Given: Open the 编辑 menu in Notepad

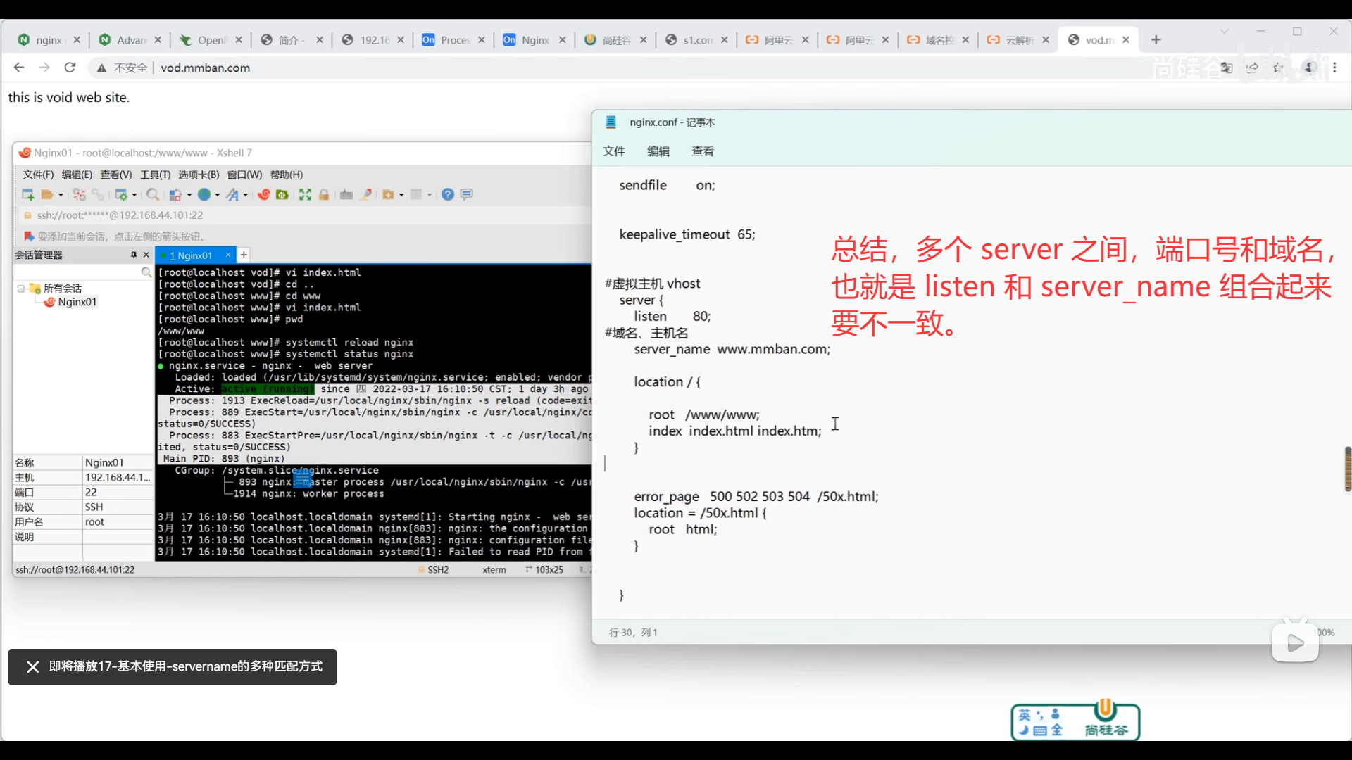Looking at the screenshot, I should [x=658, y=151].
